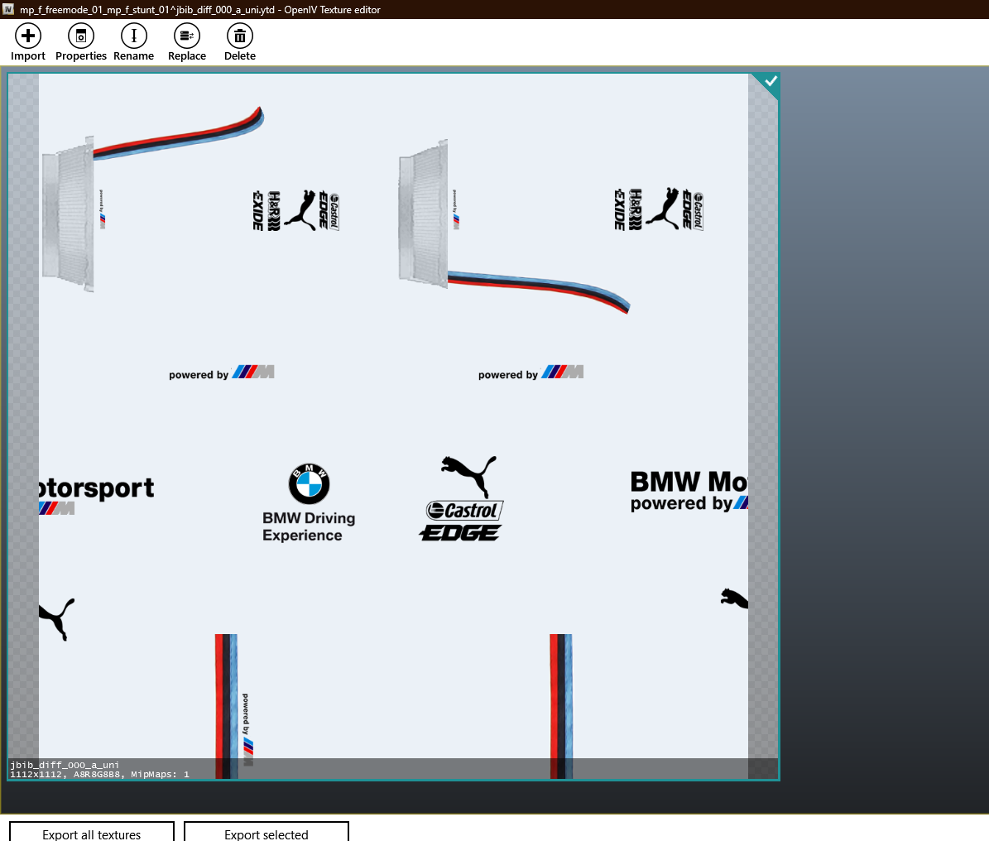Click the Replace texture icon
Screen dimensions: 989x841
[187, 36]
